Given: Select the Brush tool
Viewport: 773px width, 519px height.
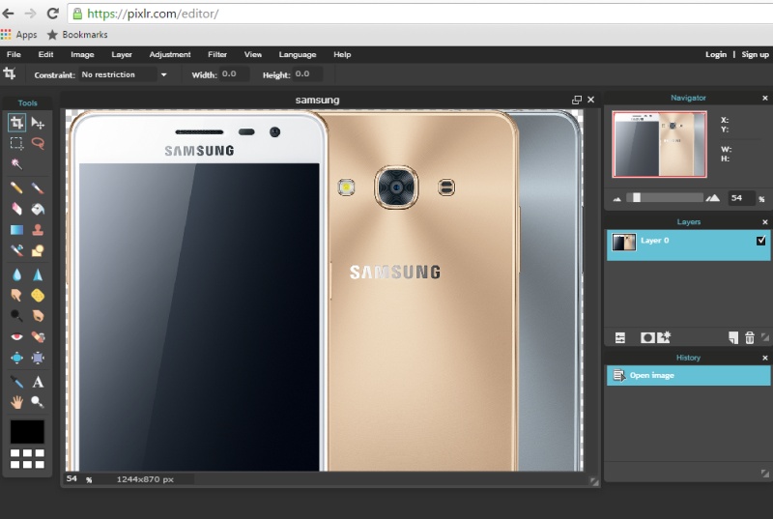Looking at the screenshot, I should (x=38, y=187).
